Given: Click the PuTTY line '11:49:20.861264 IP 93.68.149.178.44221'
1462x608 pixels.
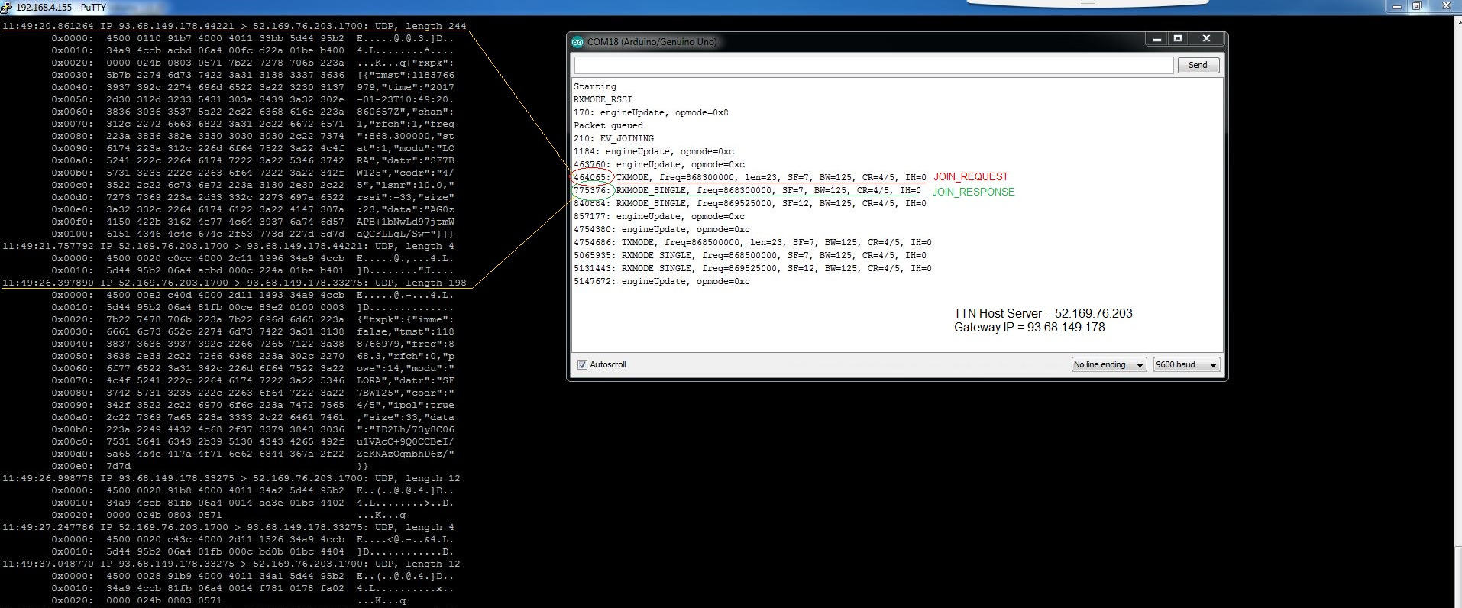Looking at the screenshot, I should click(x=234, y=26).
